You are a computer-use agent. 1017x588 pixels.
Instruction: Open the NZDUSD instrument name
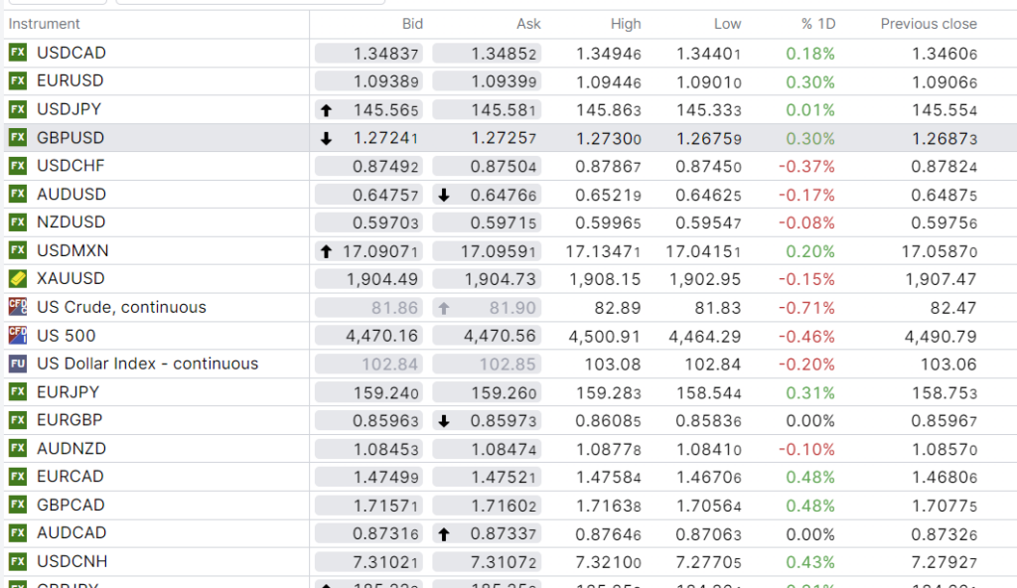71,222
